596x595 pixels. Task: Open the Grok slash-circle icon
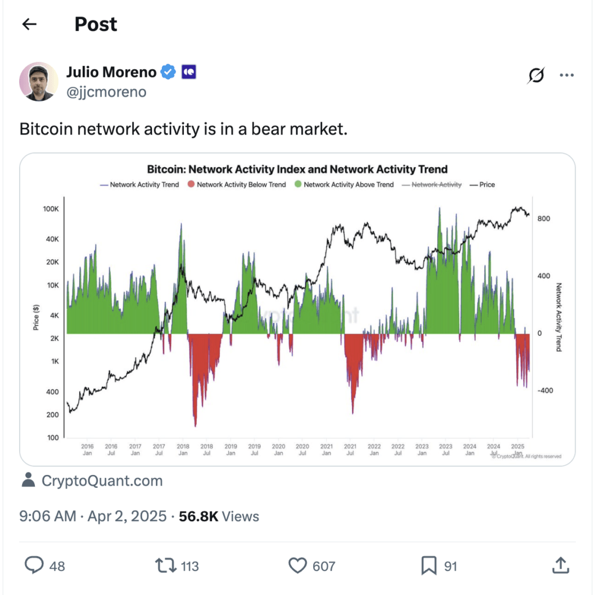click(536, 75)
